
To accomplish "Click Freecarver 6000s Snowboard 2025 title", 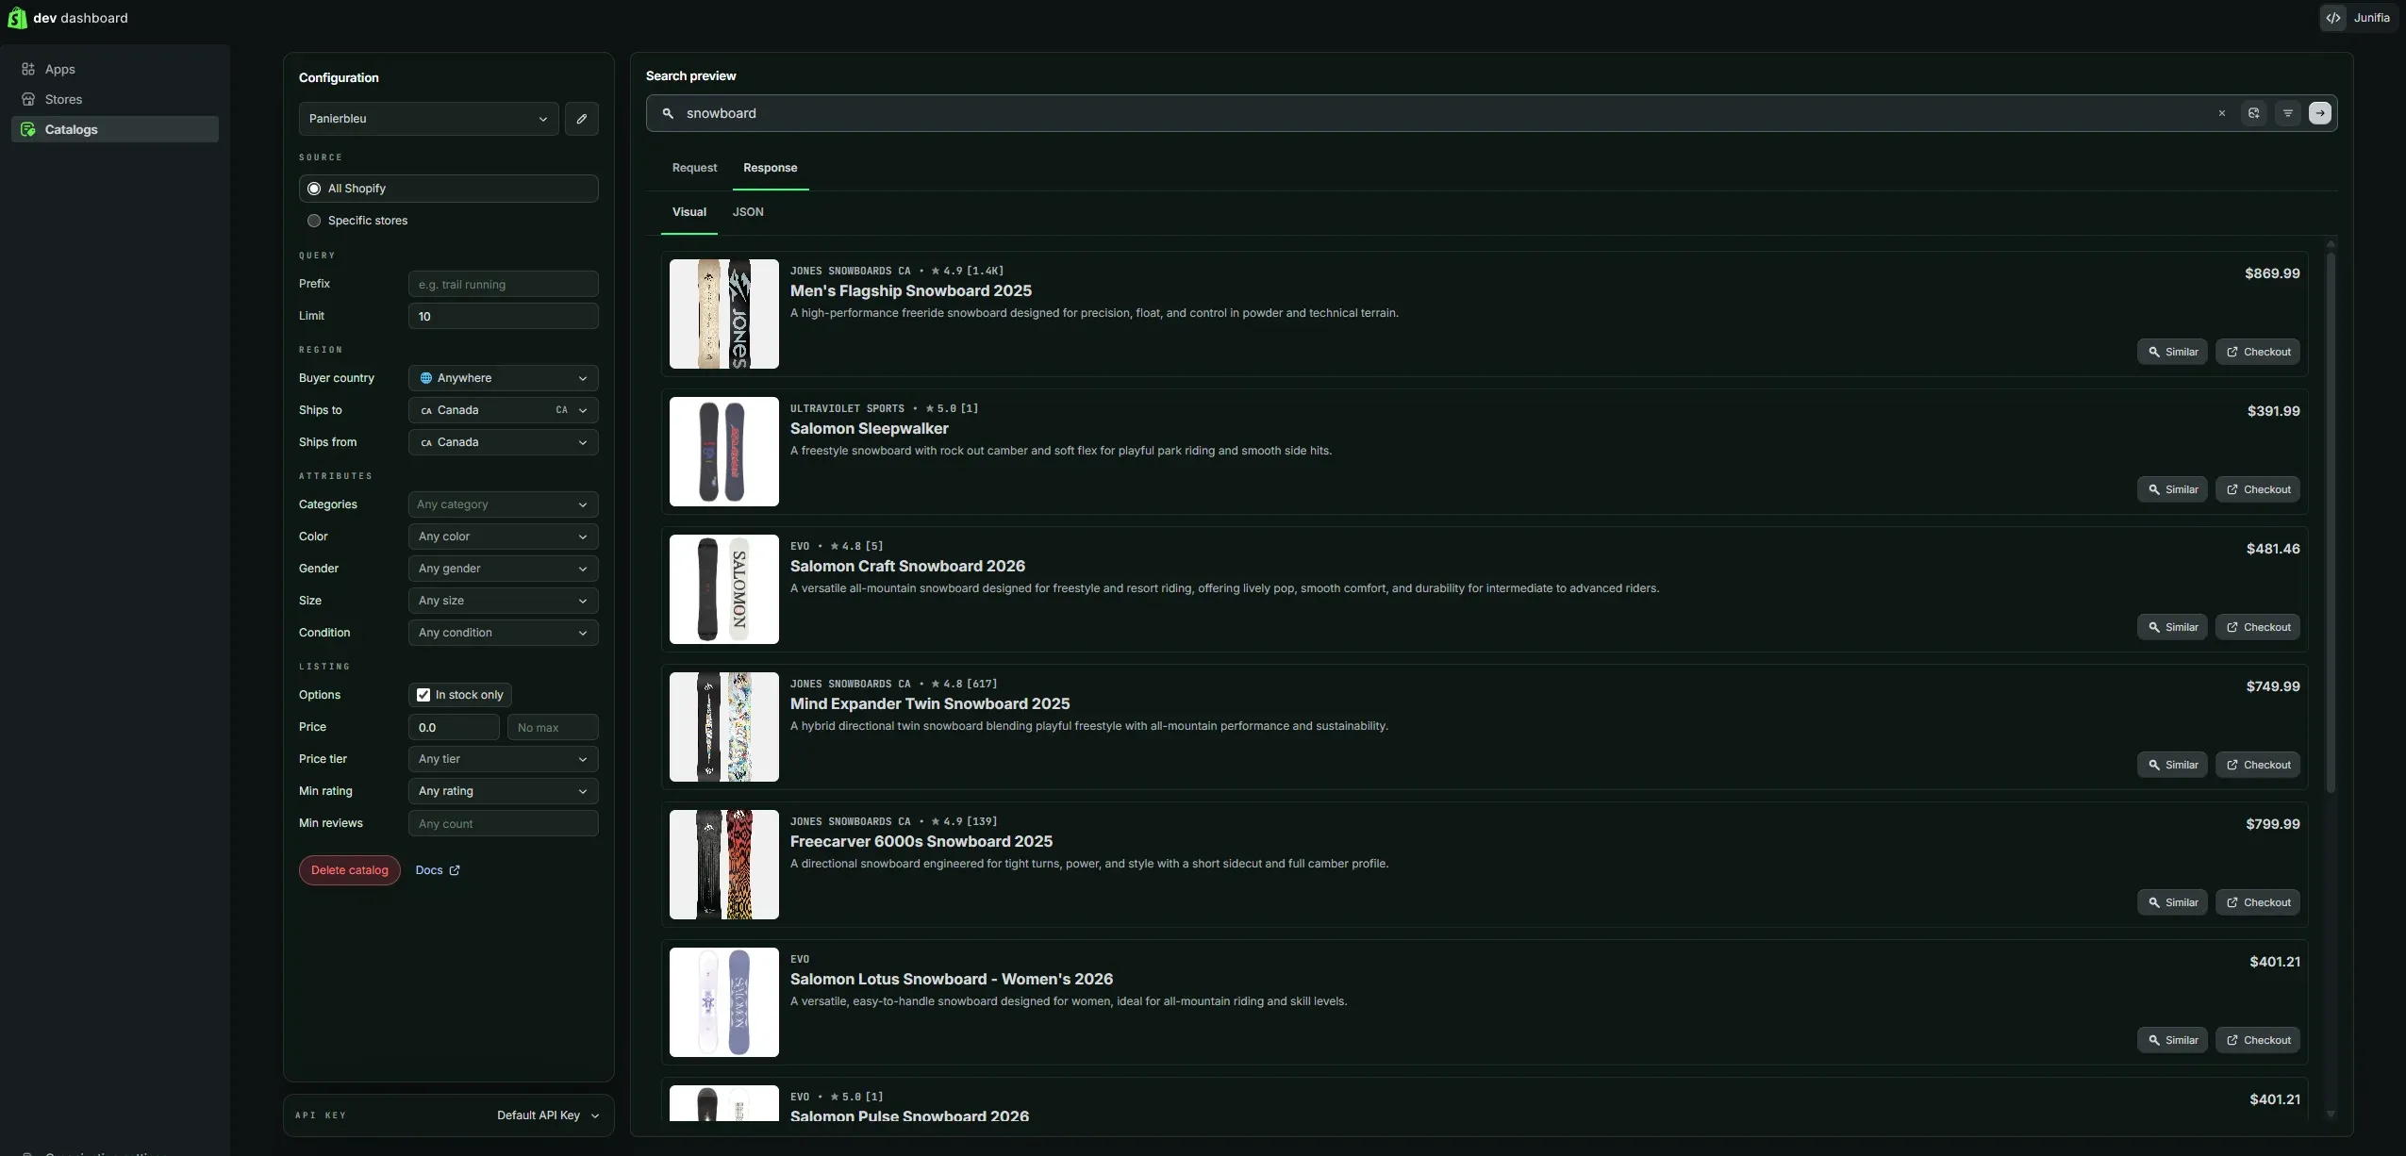I will click(921, 842).
